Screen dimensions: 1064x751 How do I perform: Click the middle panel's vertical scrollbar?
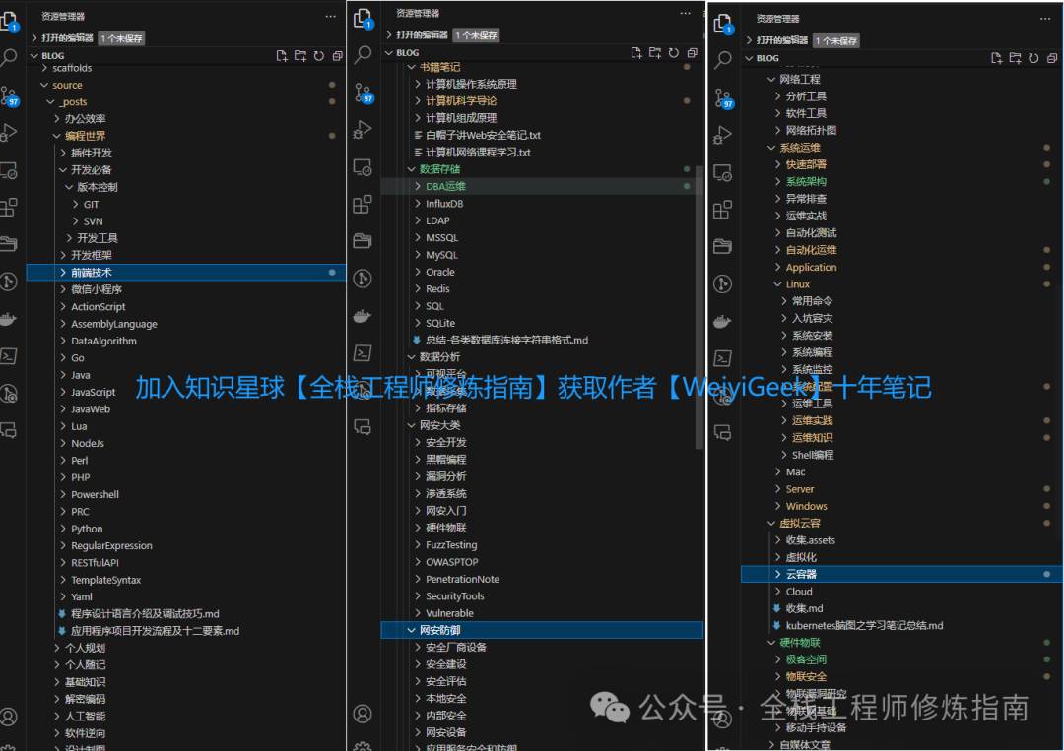pyautogui.click(x=699, y=295)
